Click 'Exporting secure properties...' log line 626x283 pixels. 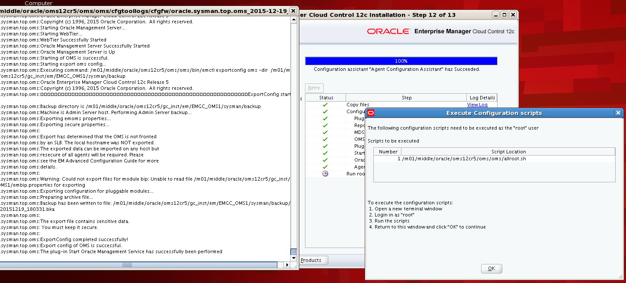point(75,124)
